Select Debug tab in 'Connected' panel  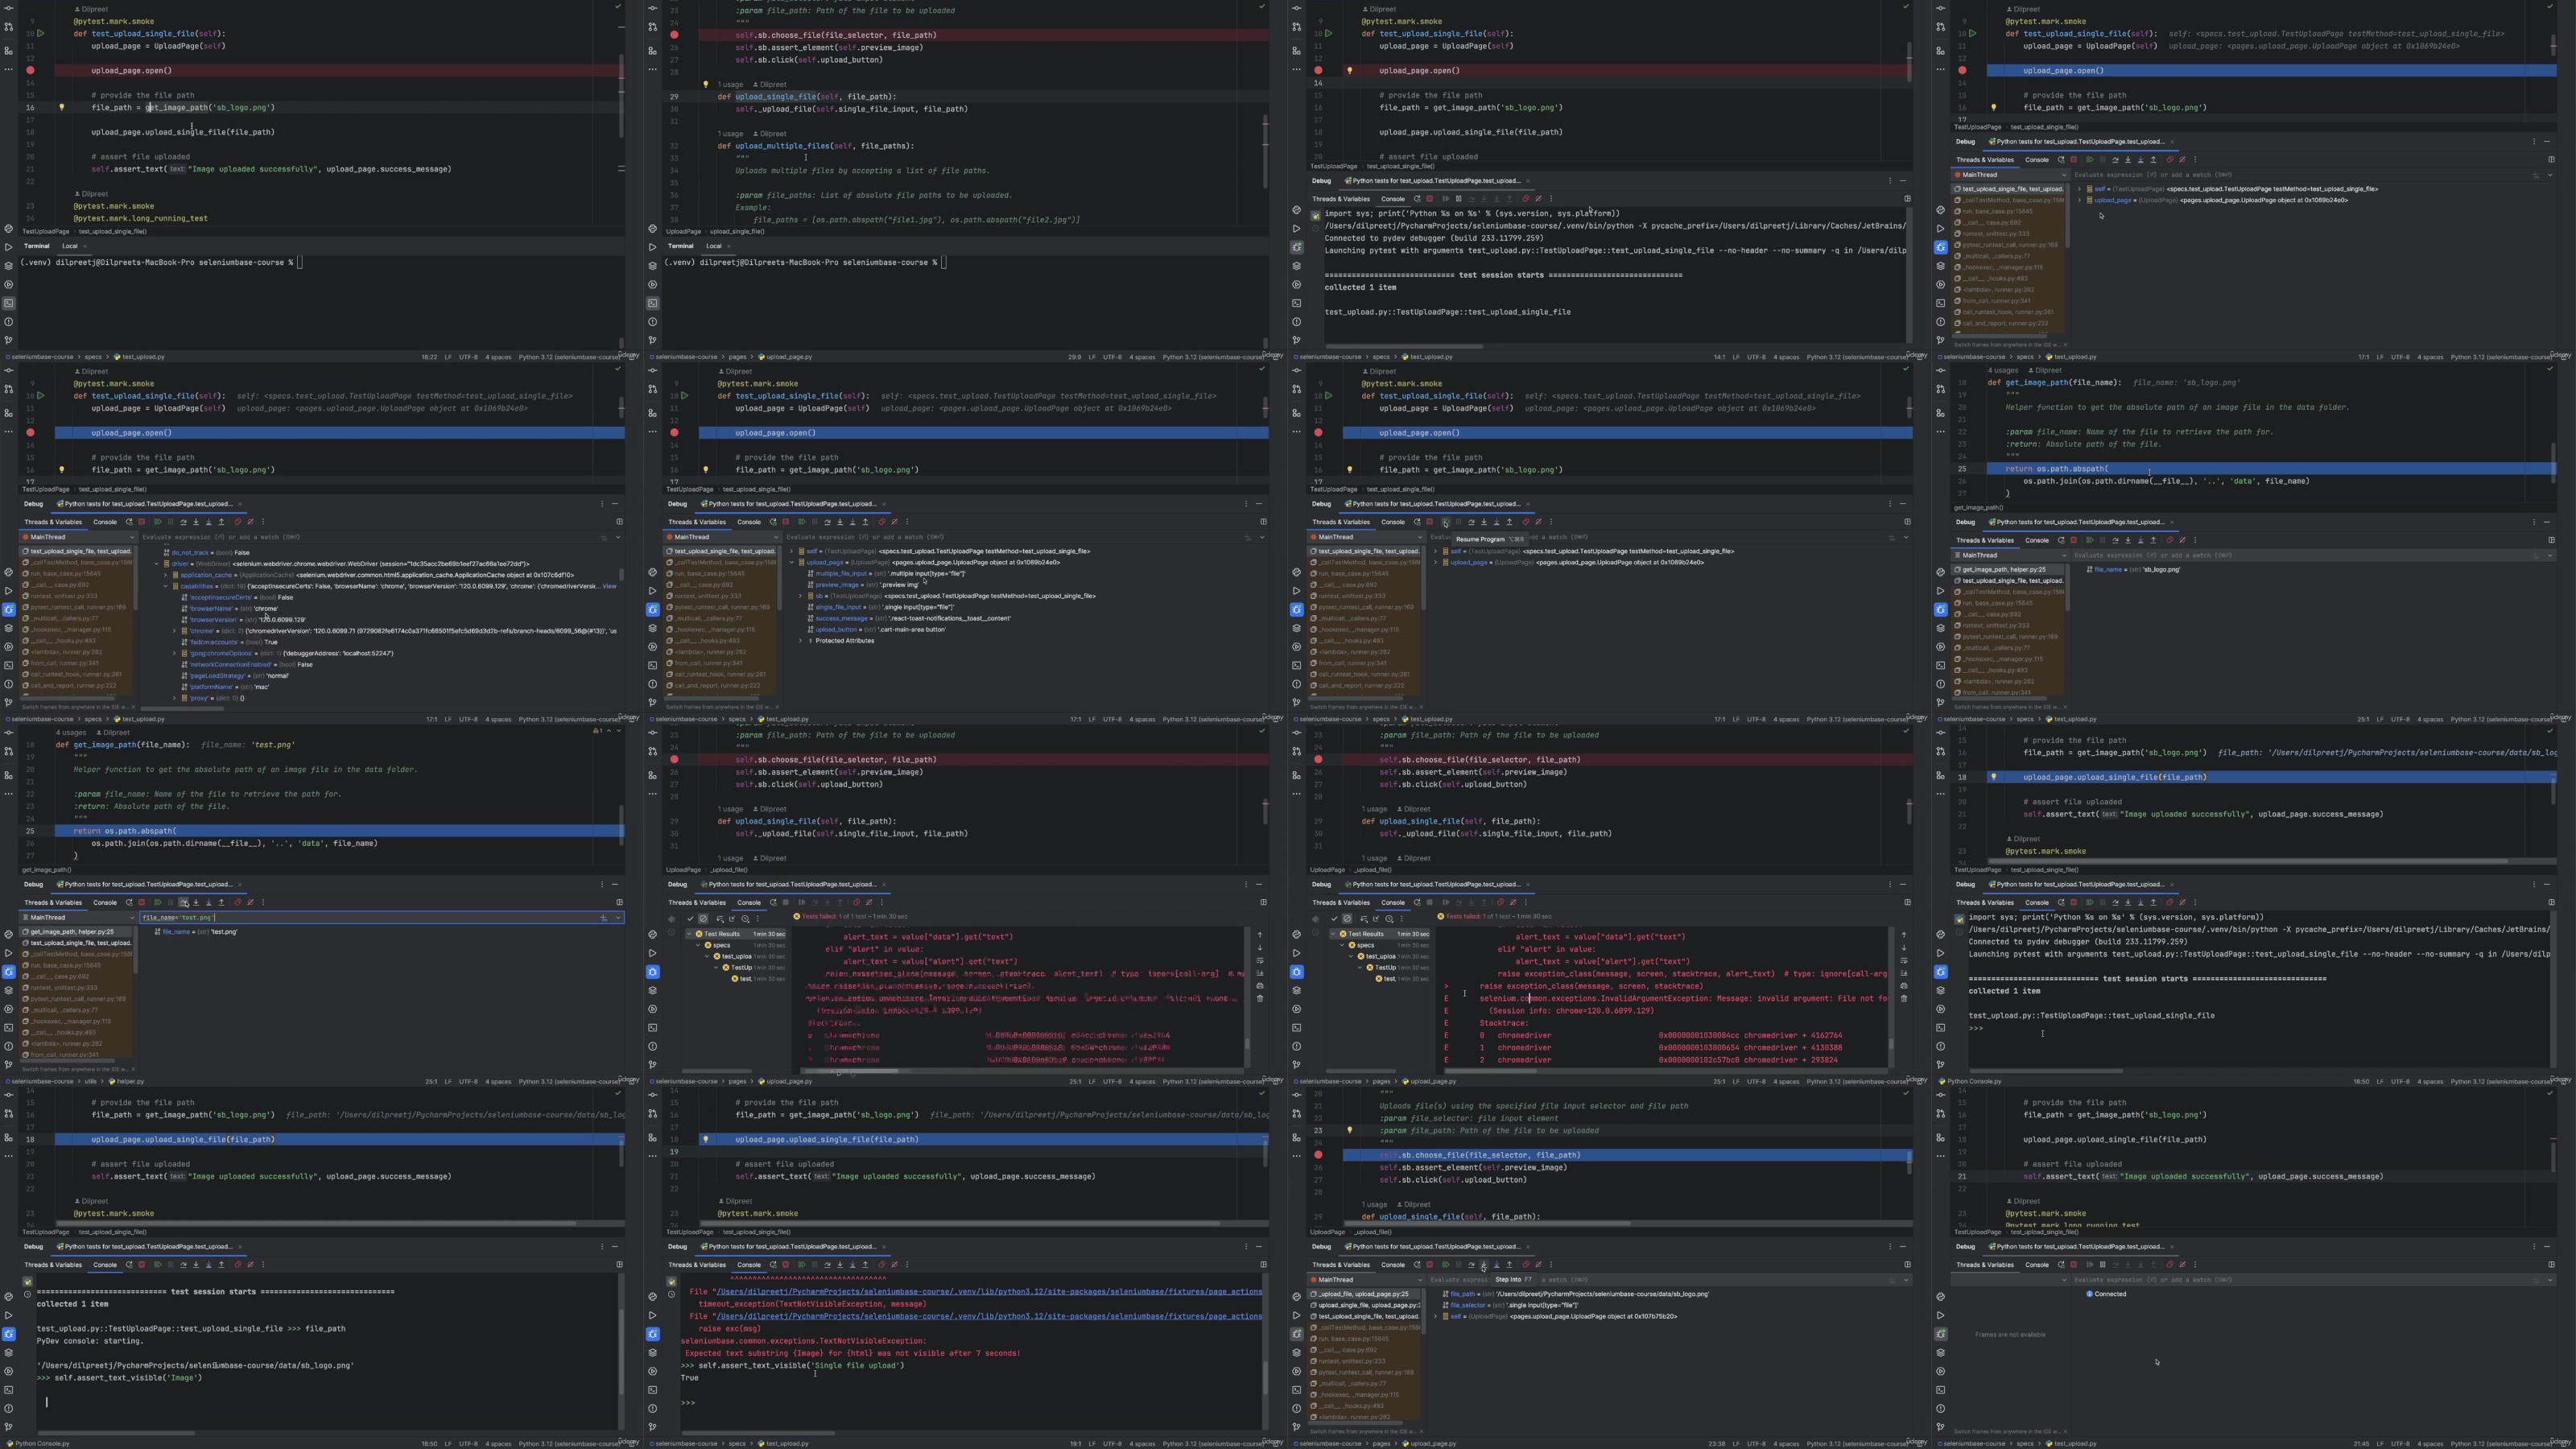click(x=1965, y=1246)
